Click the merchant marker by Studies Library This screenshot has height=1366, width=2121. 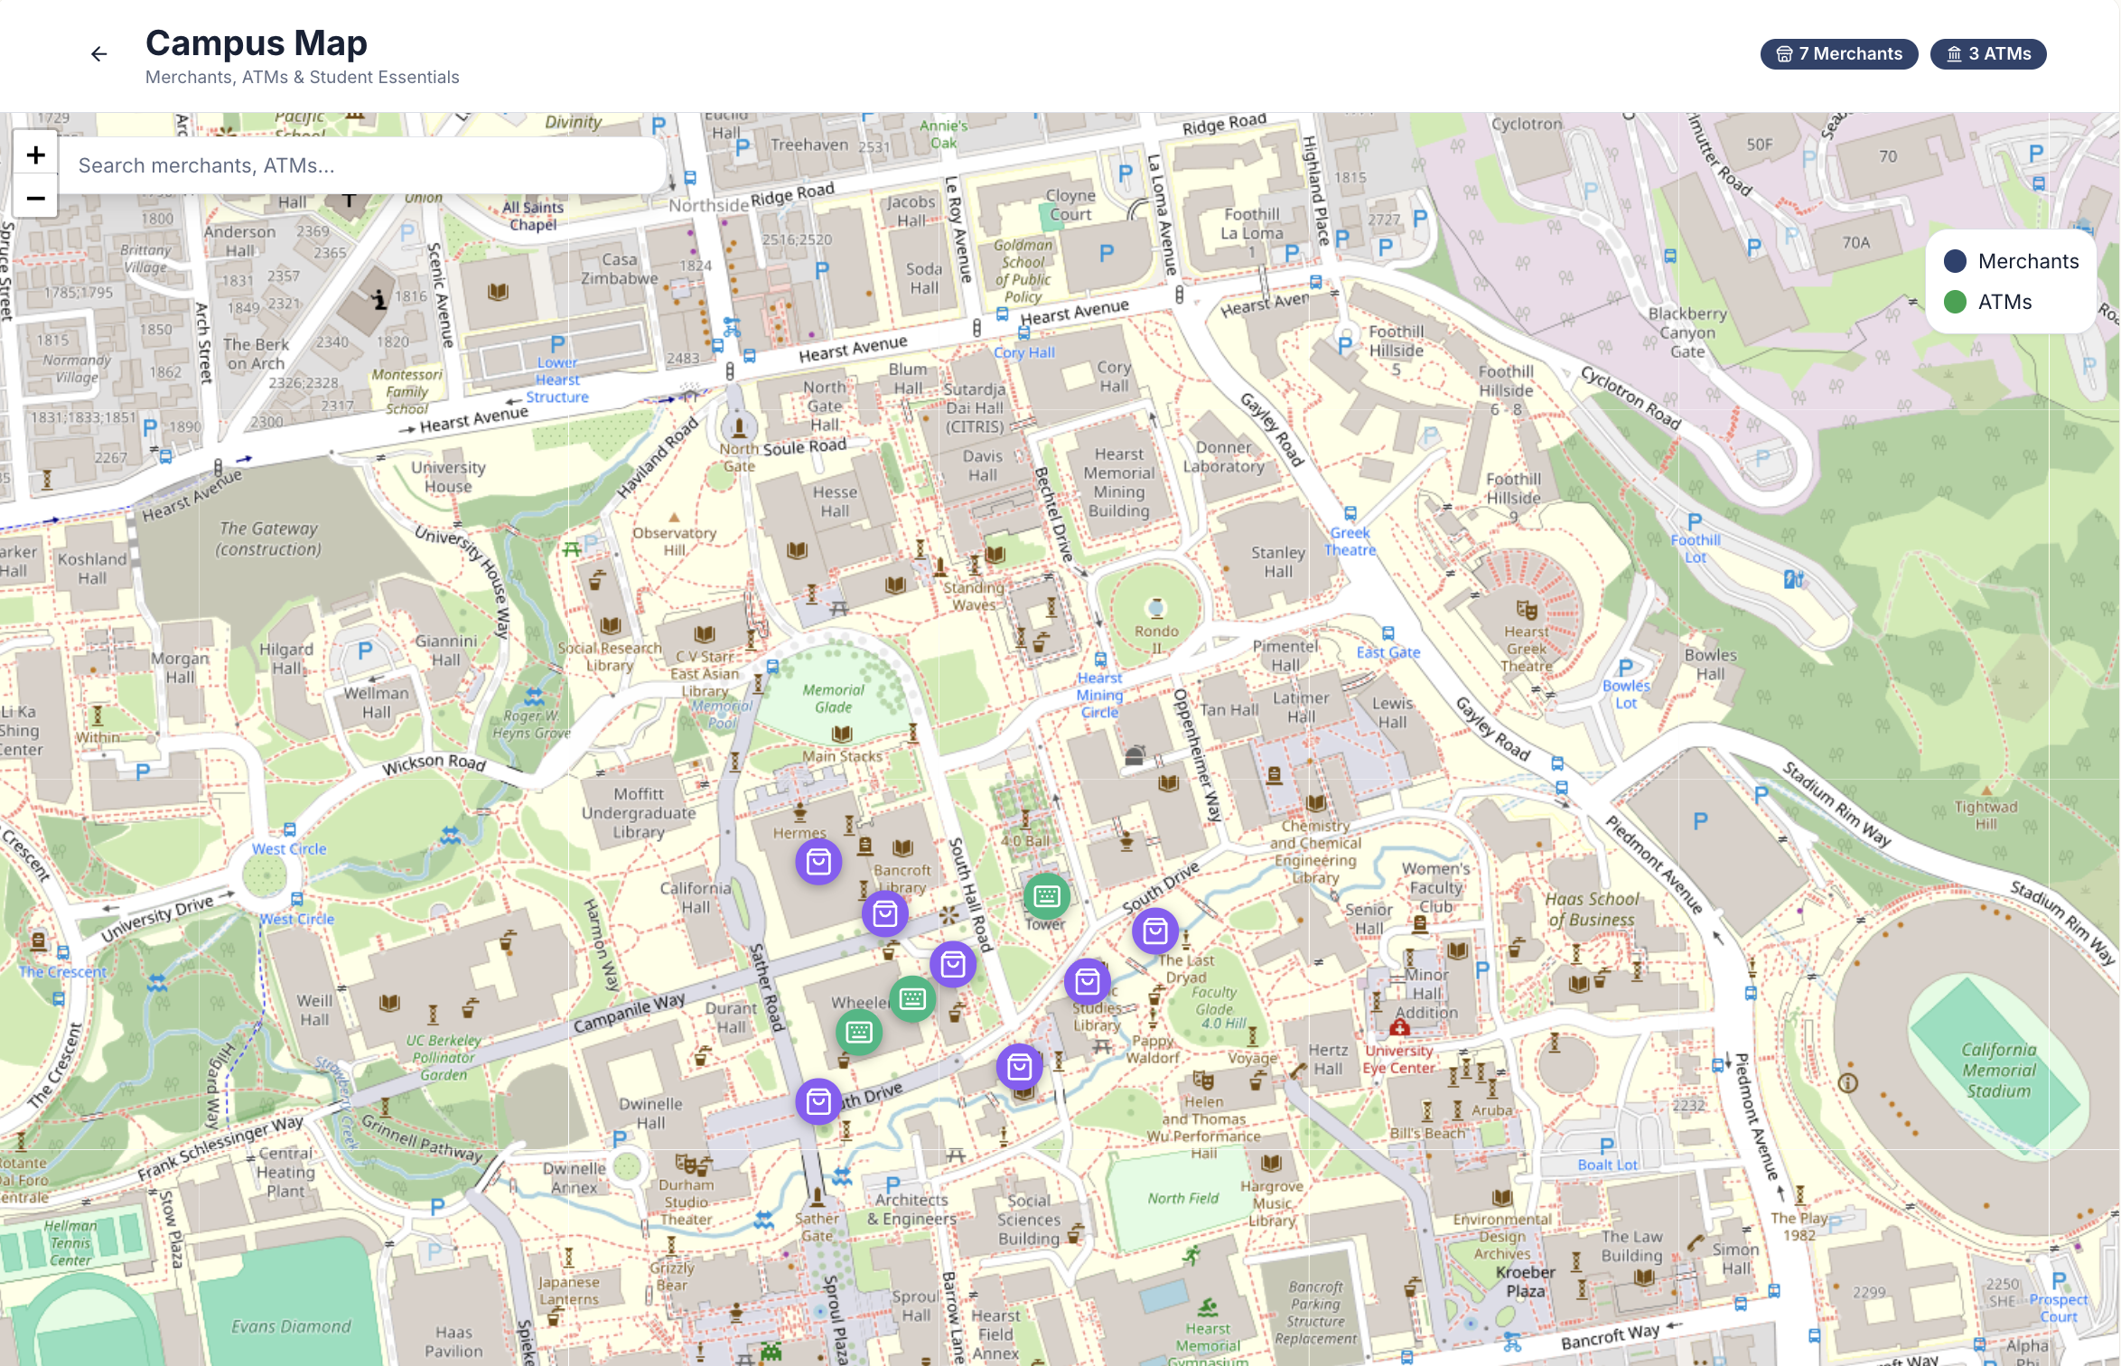click(x=1087, y=982)
